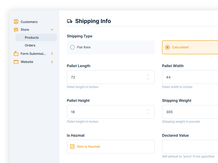The image size is (218, 163).
Task: Click the Form Submissions icon
Action: pos(16,54)
